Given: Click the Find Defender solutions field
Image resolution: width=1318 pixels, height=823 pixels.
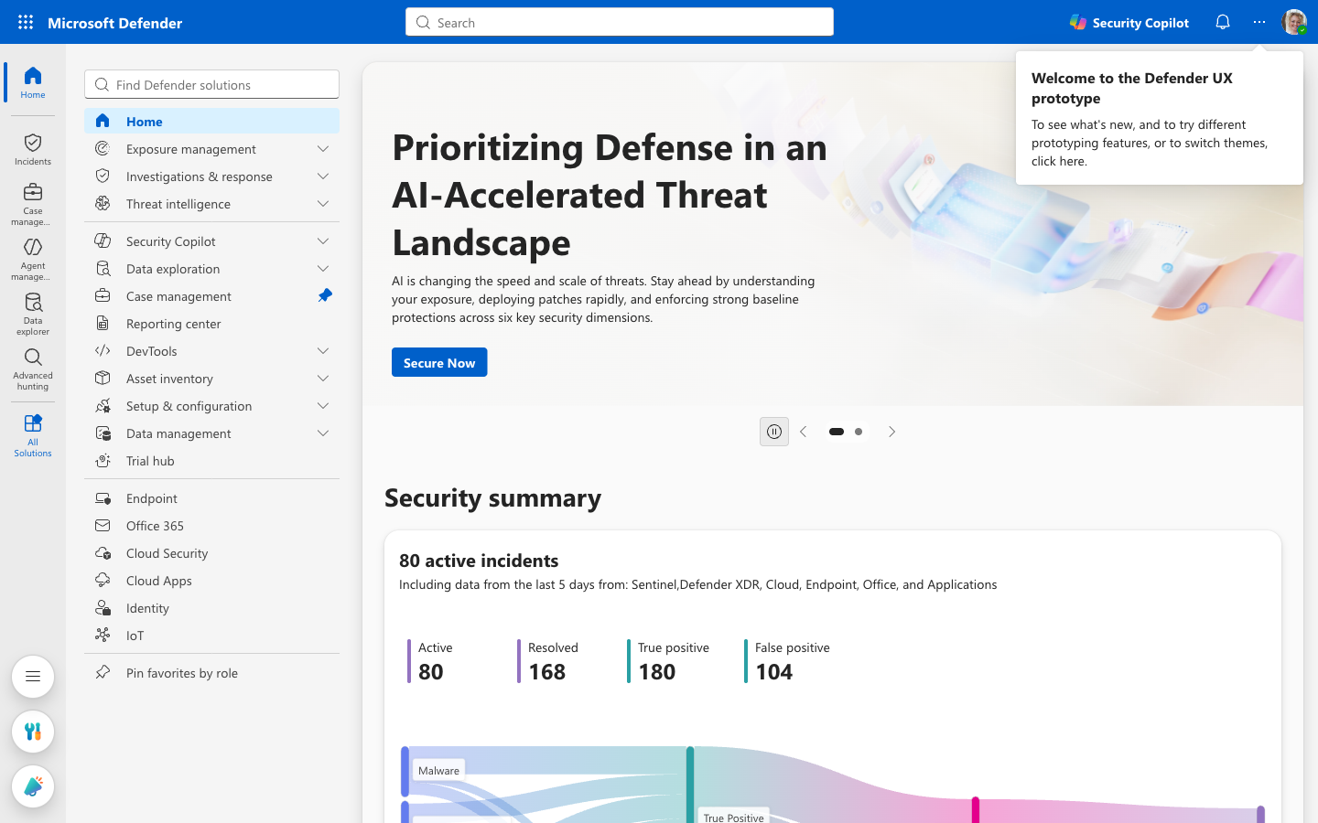Looking at the screenshot, I should pos(212,84).
